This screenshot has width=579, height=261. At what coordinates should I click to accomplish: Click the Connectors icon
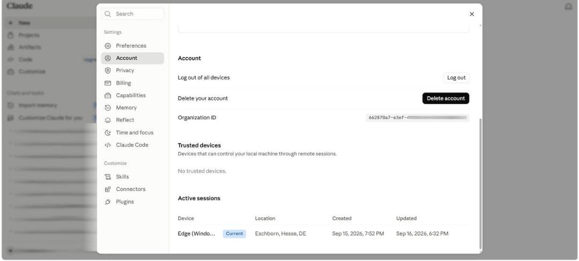tap(108, 189)
